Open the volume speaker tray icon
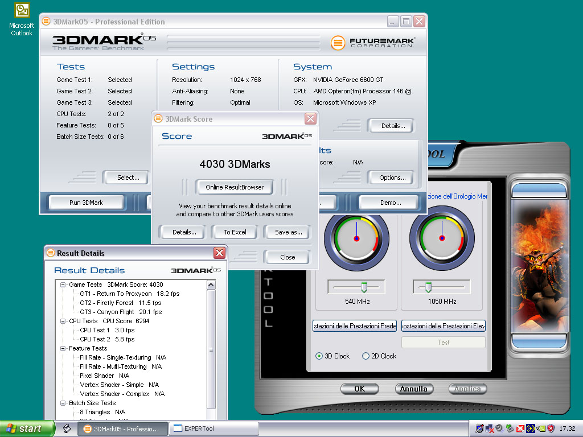The width and height of the screenshot is (583, 437). coord(499,428)
